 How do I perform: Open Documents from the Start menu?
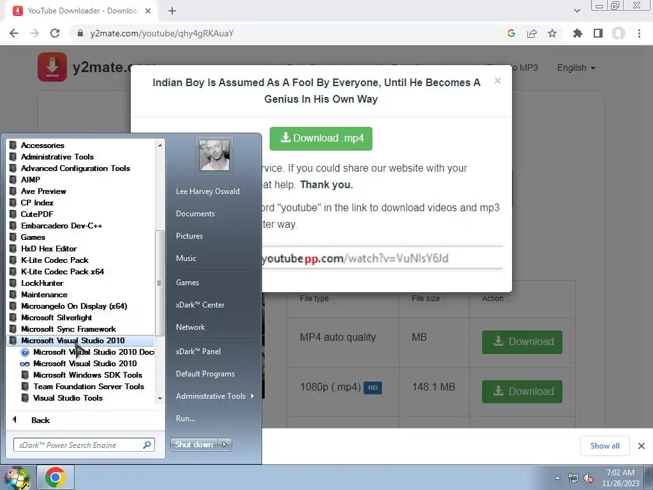click(x=195, y=213)
